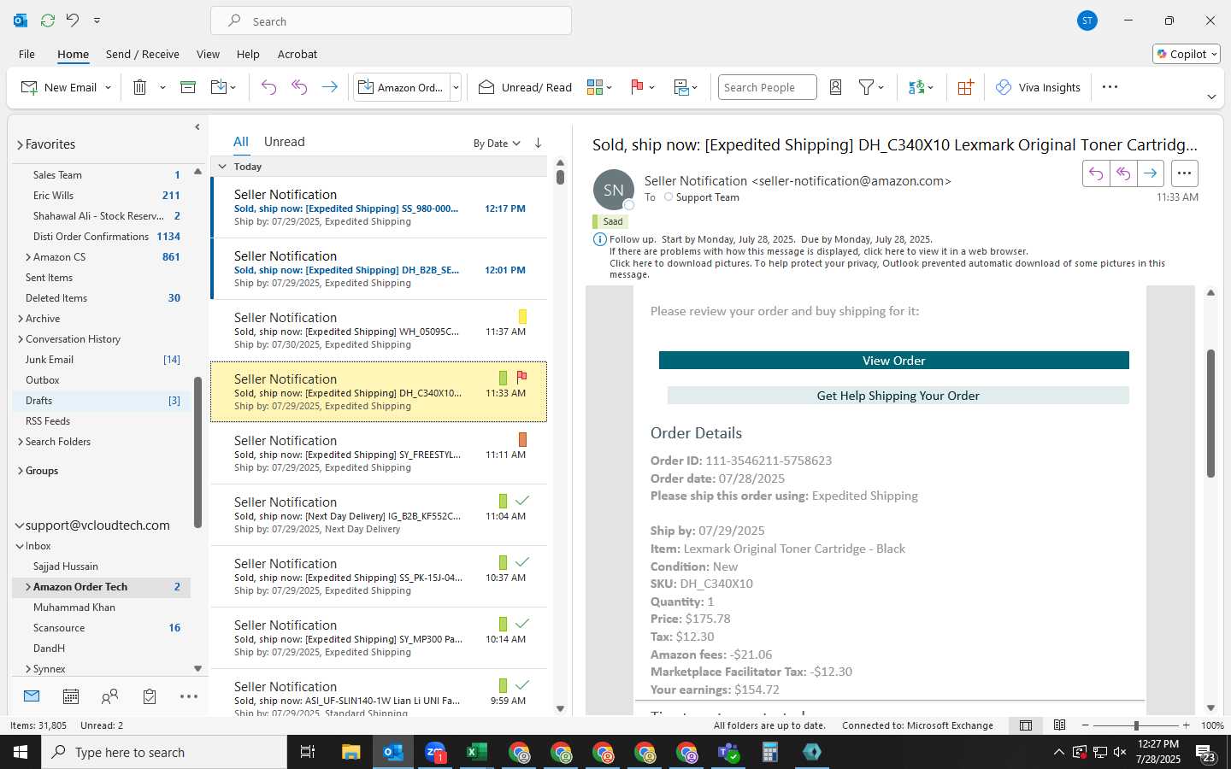1231x769 pixels.
Task: Open the New Email dropdown arrow
Action: (x=109, y=87)
